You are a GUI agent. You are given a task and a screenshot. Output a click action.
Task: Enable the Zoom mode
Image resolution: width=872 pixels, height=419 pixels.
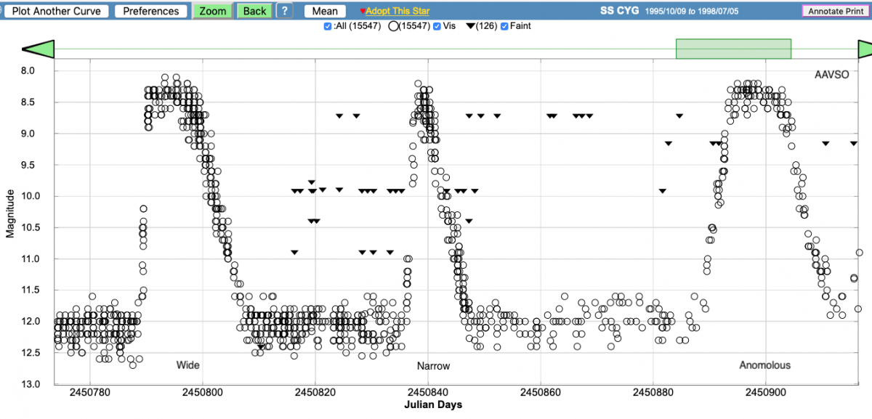coord(213,11)
